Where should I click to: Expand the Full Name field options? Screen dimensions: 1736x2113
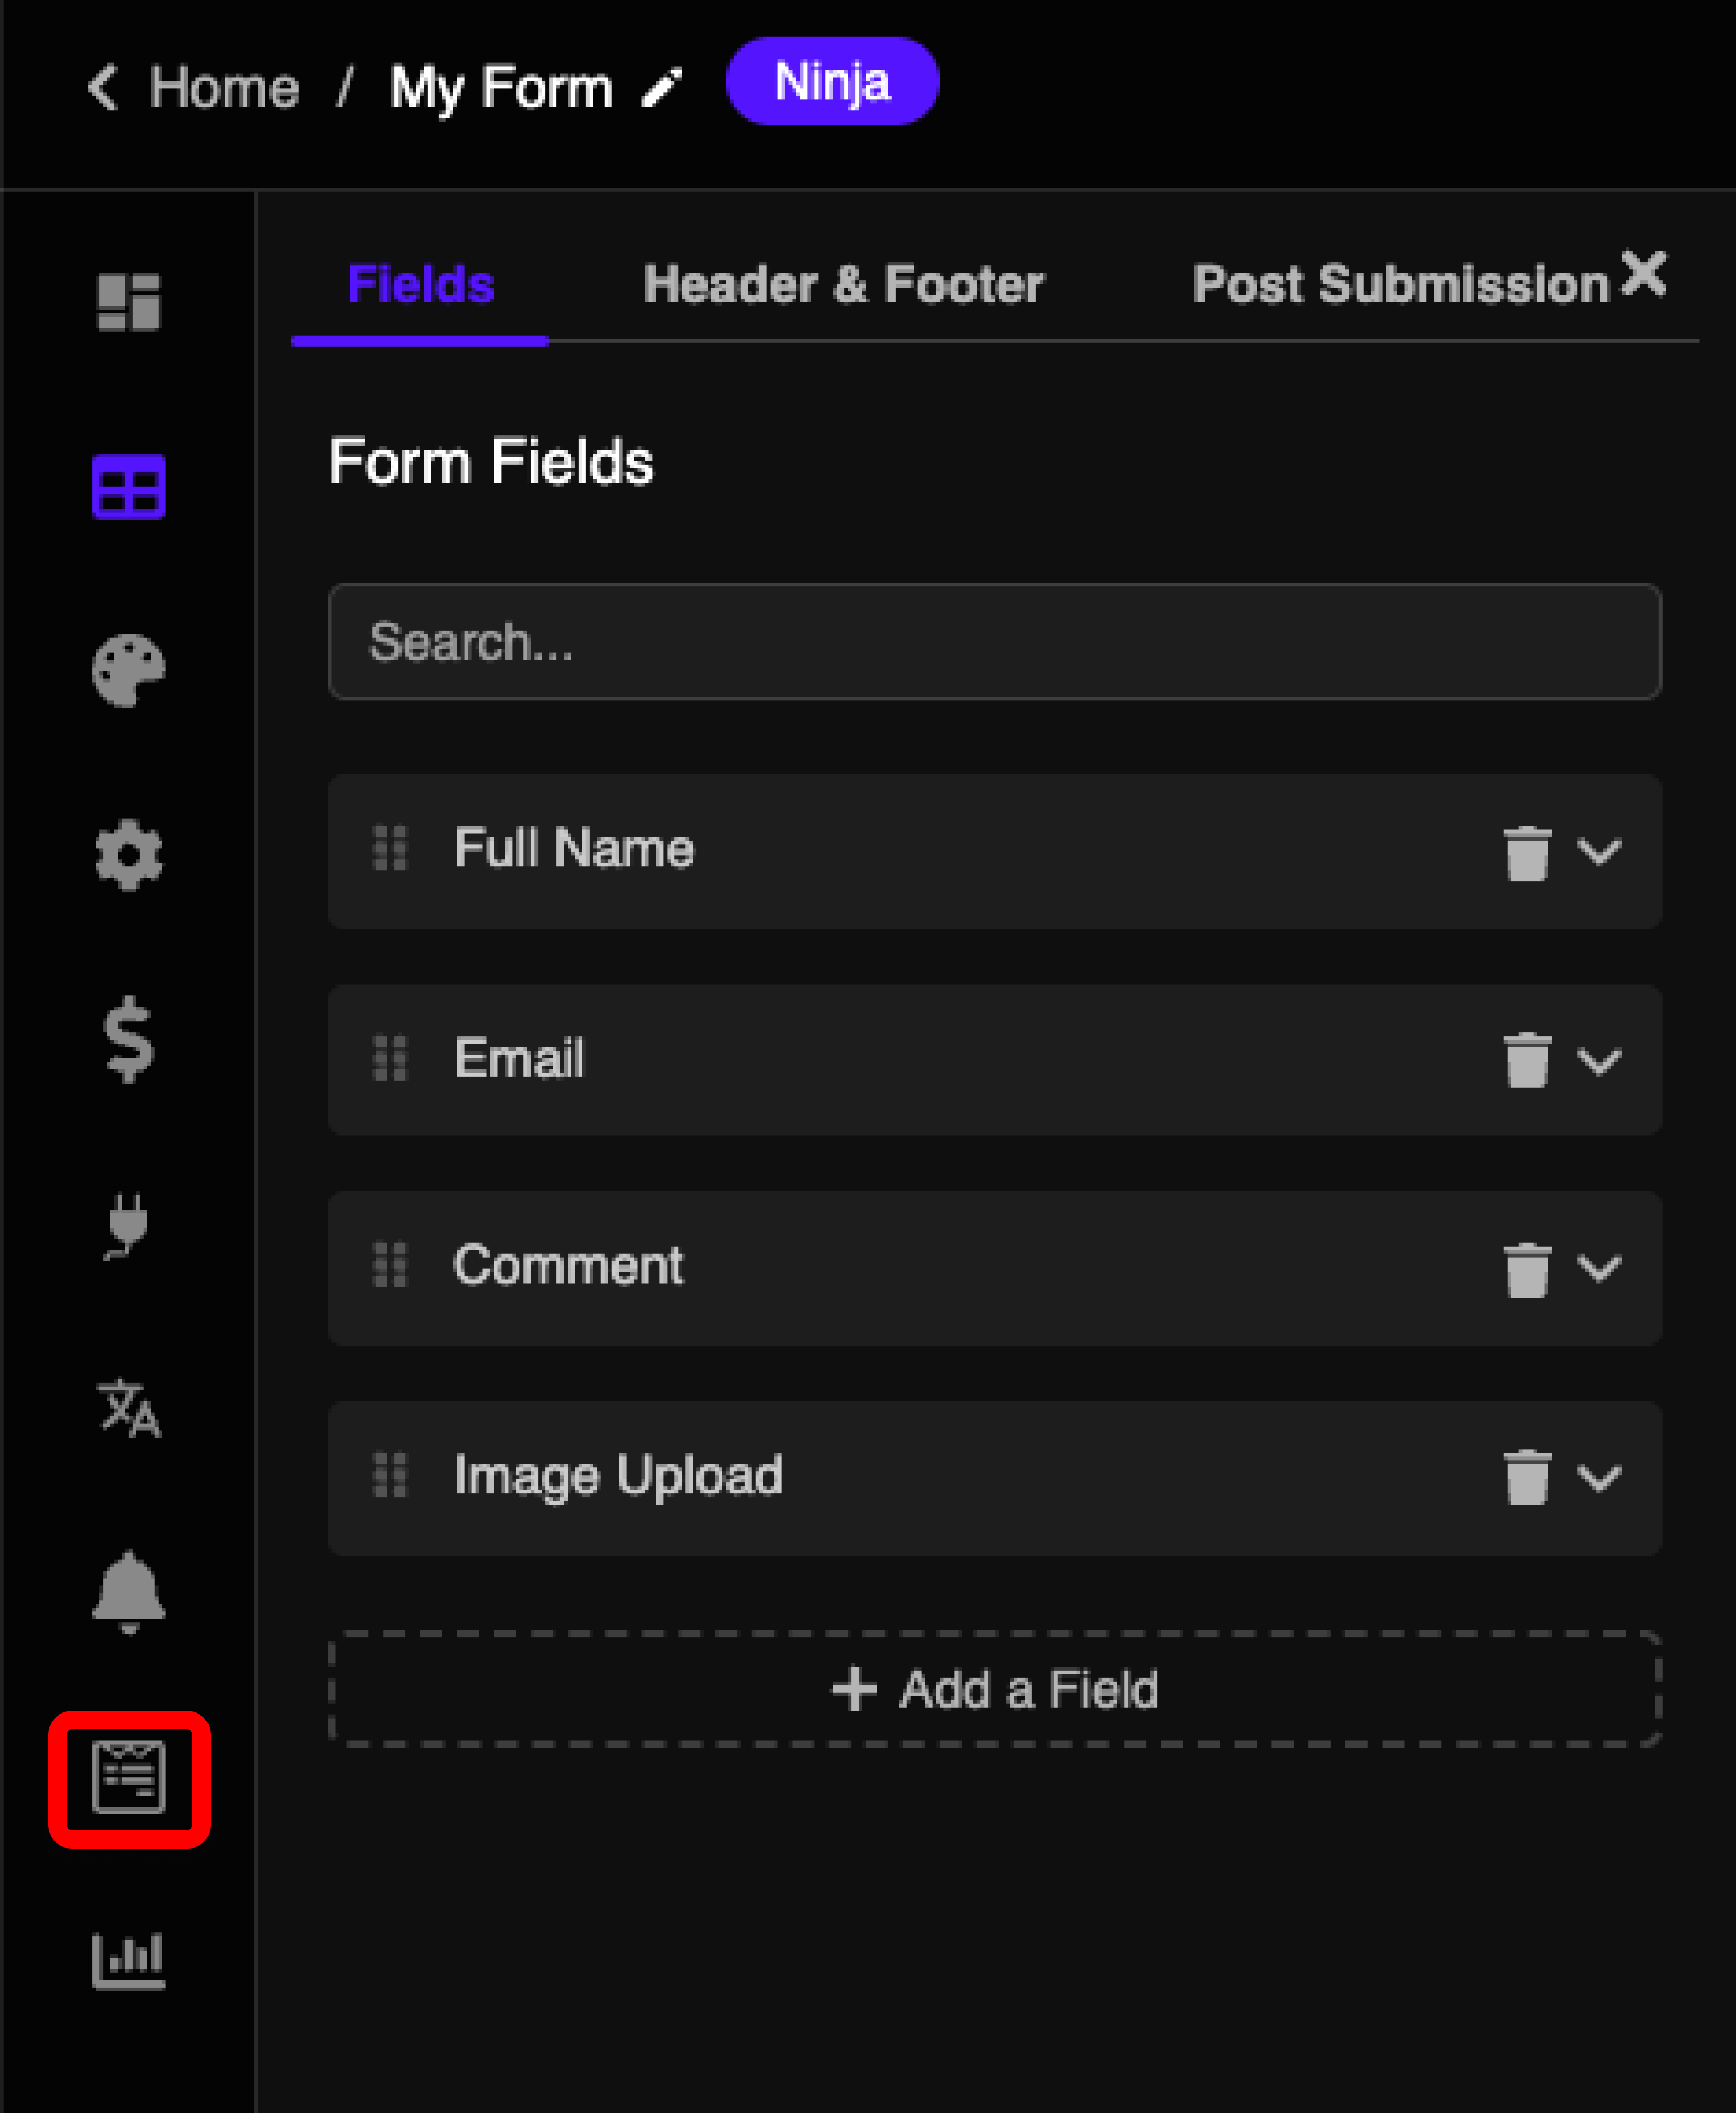click(1599, 852)
